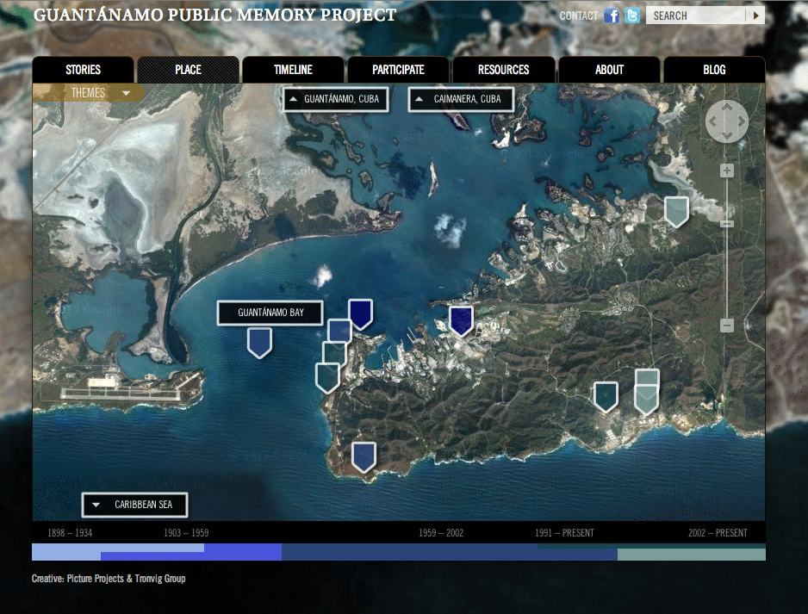Switch to the Timeline tab

[293, 70]
